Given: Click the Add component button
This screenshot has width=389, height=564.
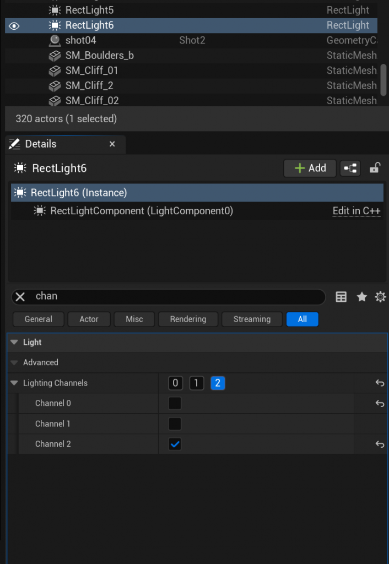Looking at the screenshot, I should coord(310,169).
